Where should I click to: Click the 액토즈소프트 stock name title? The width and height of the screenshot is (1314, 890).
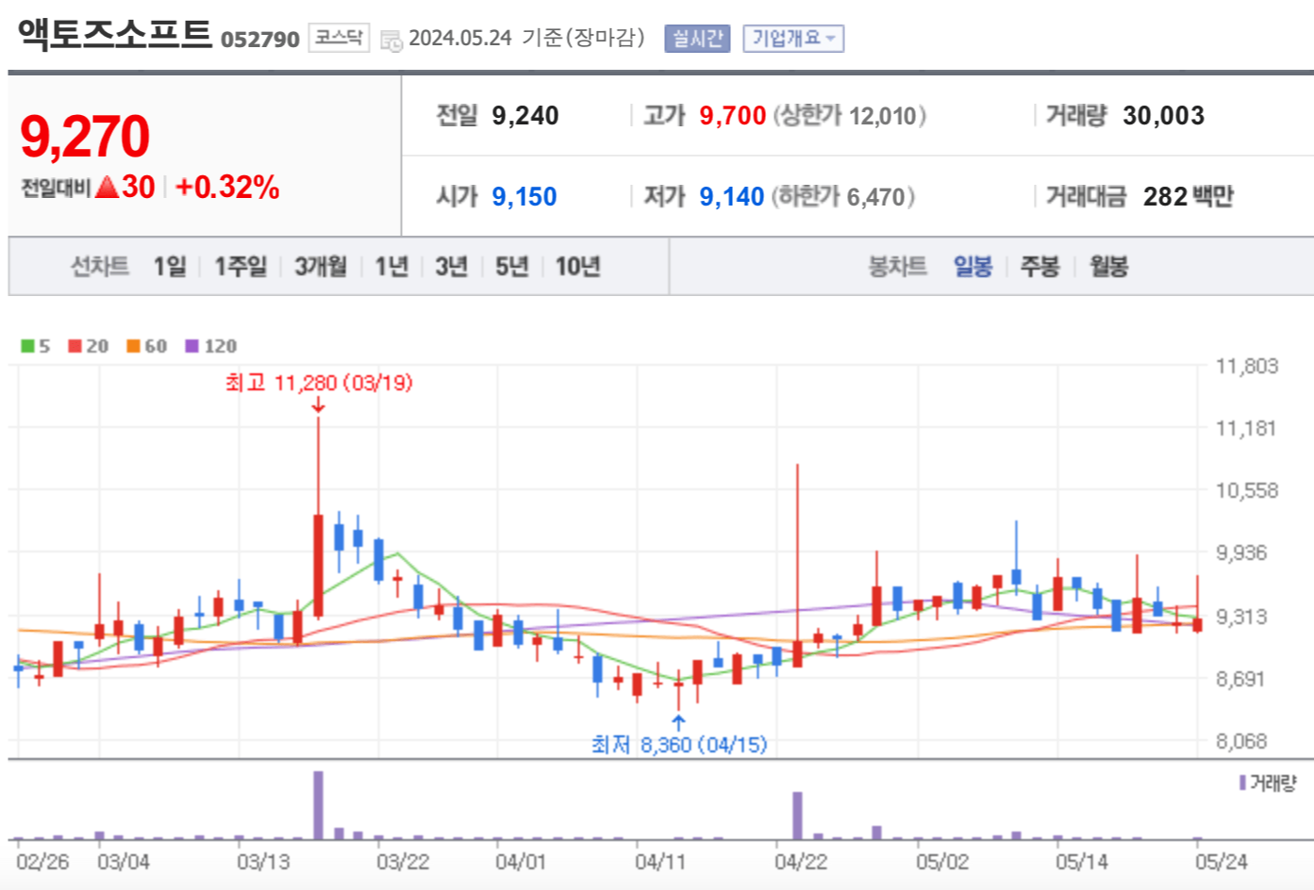click(x=115, y=34)
